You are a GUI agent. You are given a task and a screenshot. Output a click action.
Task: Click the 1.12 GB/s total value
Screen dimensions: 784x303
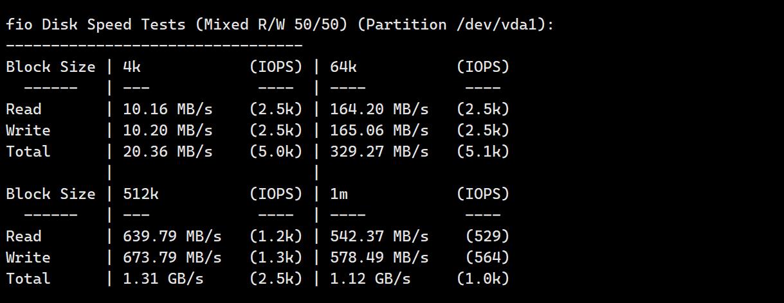click(370, 279)
